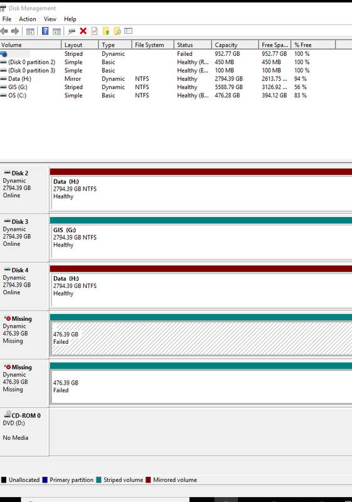The height and width of the screenshot is (502, 352).
Task: Sort by the Volume column header
Action: [x=30, y=45]
